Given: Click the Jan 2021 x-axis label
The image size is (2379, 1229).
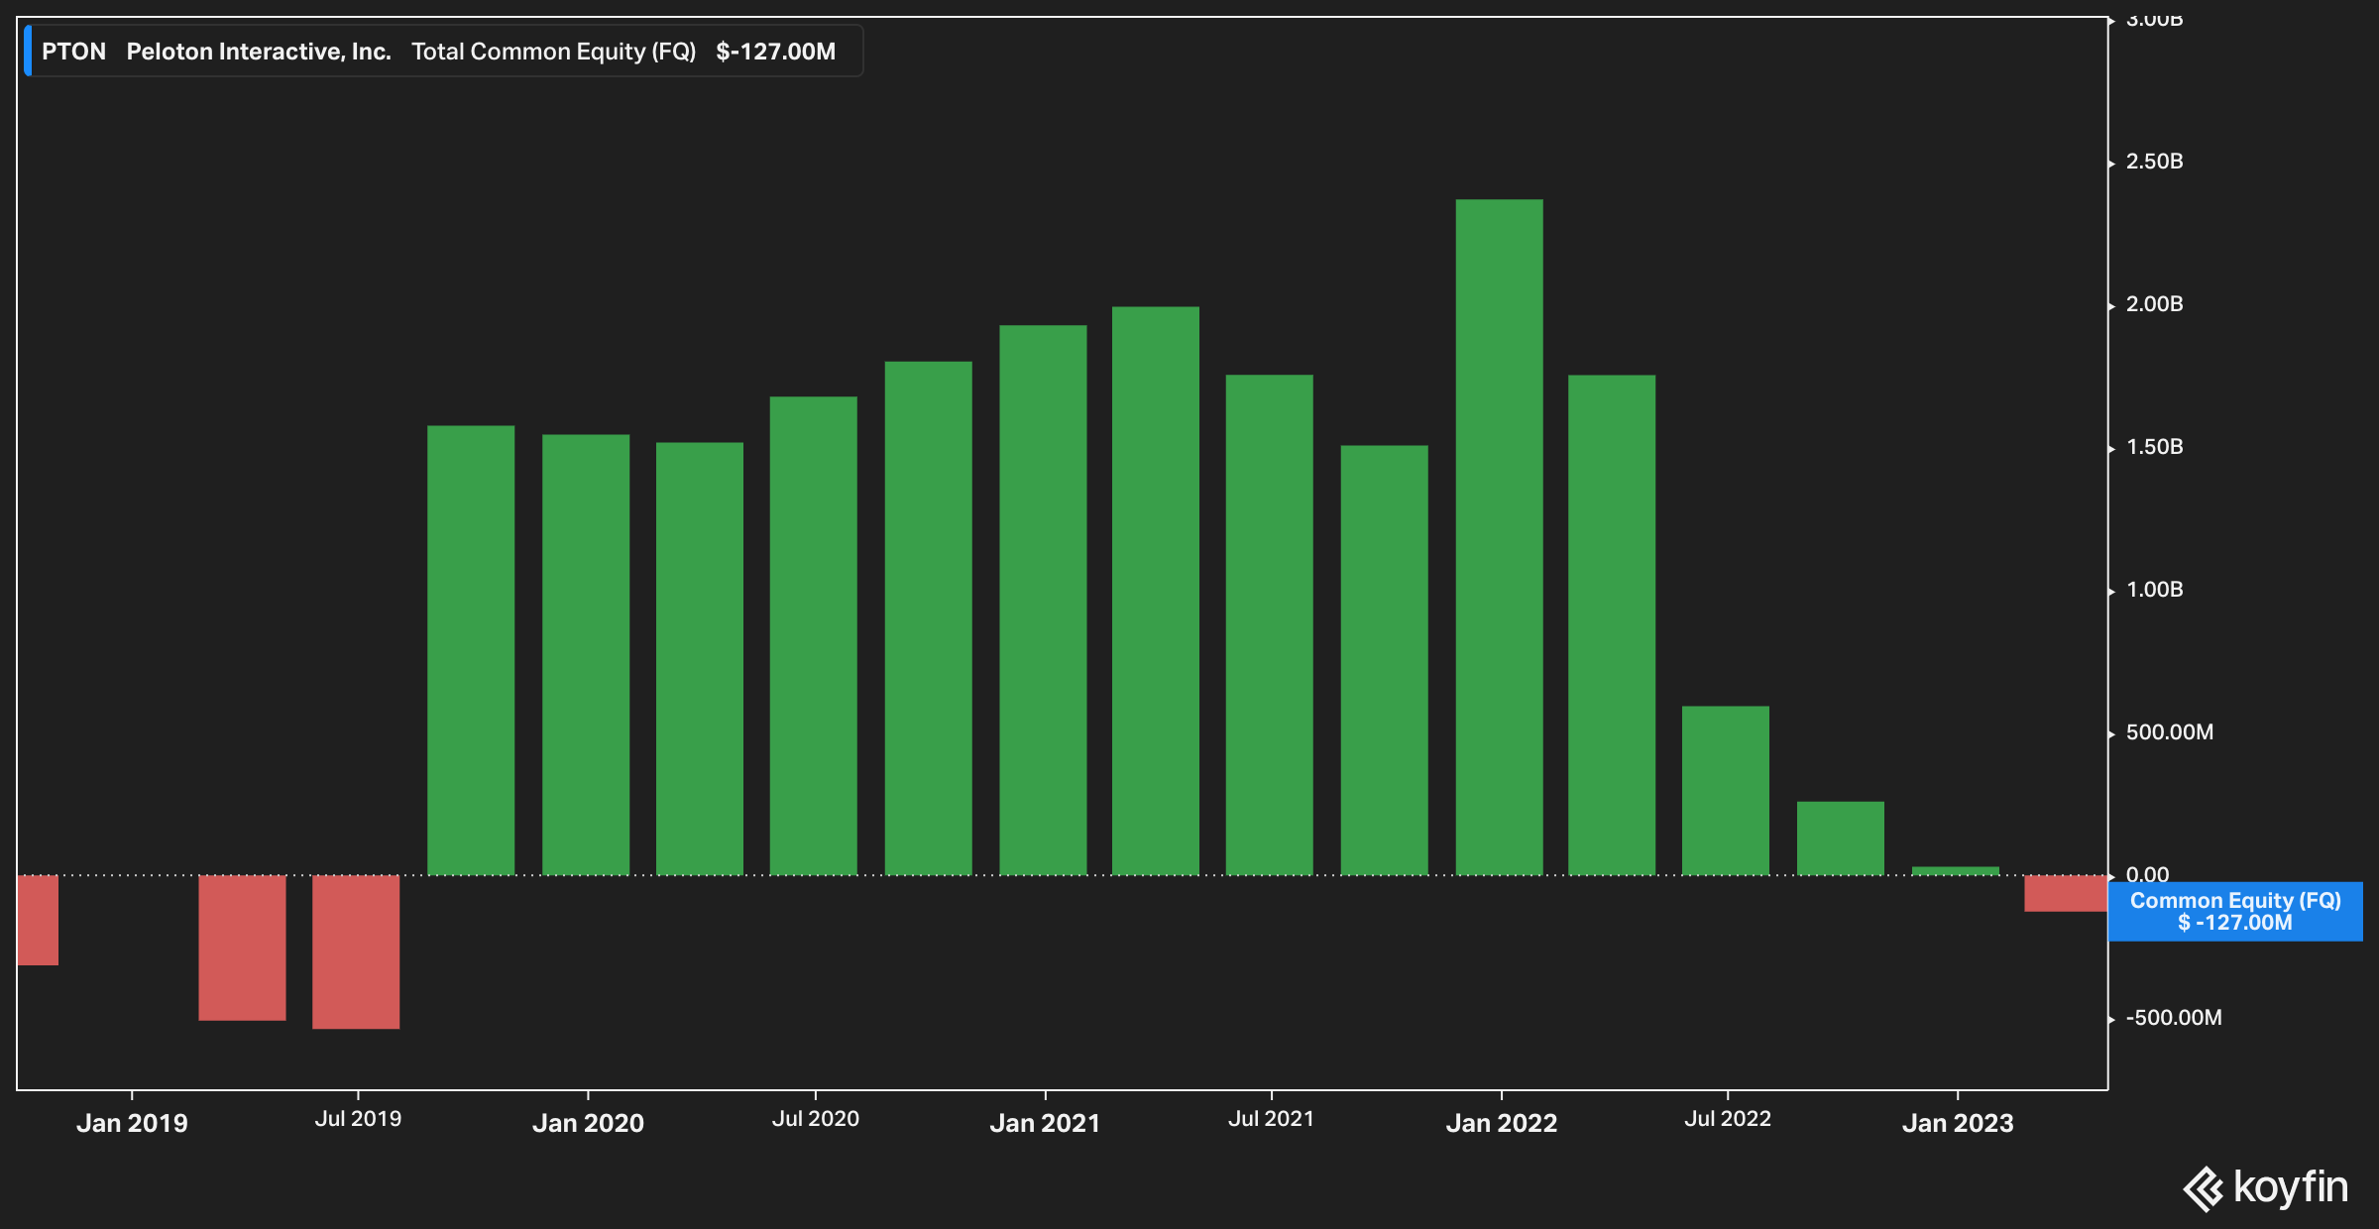Looking at the screenshot, I should point(1045,1123).
